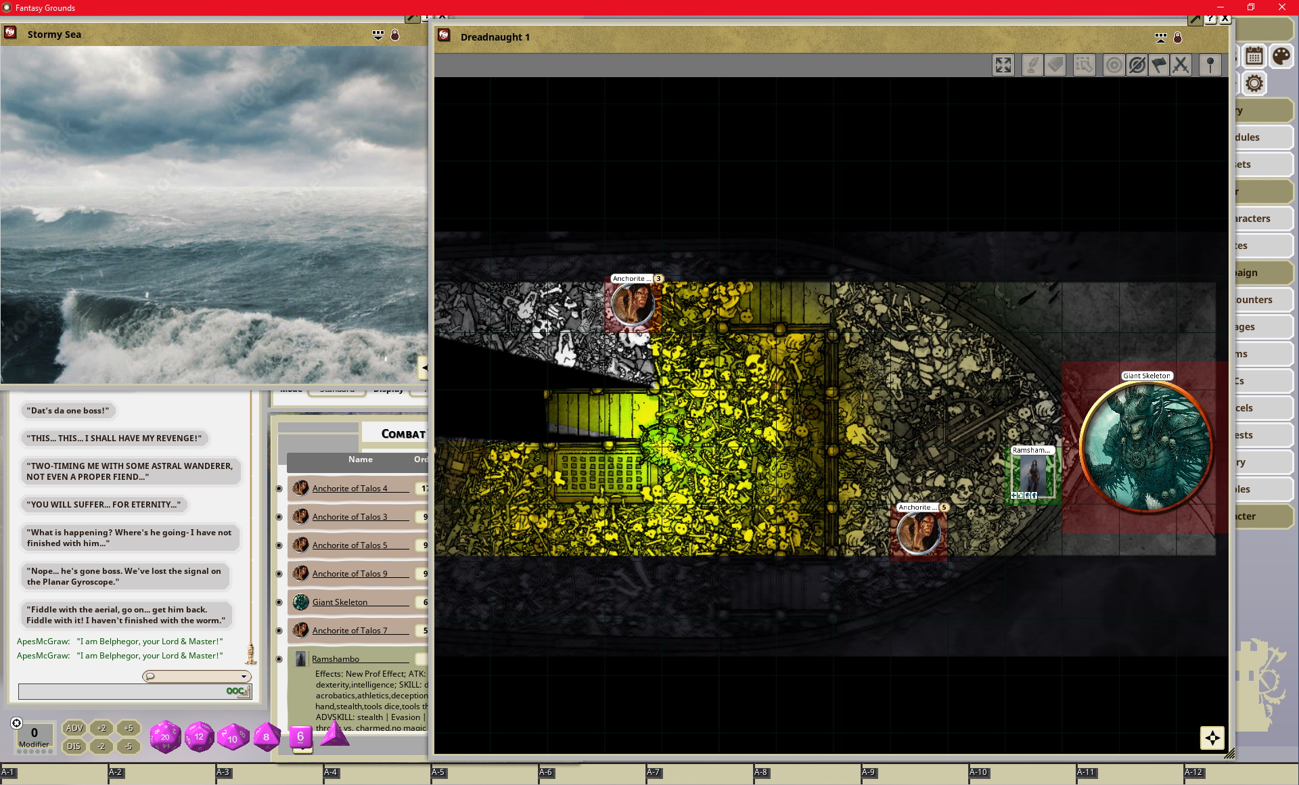
Task: Click the Dreadnaught 1 window icon
Action: coord(444,35)
